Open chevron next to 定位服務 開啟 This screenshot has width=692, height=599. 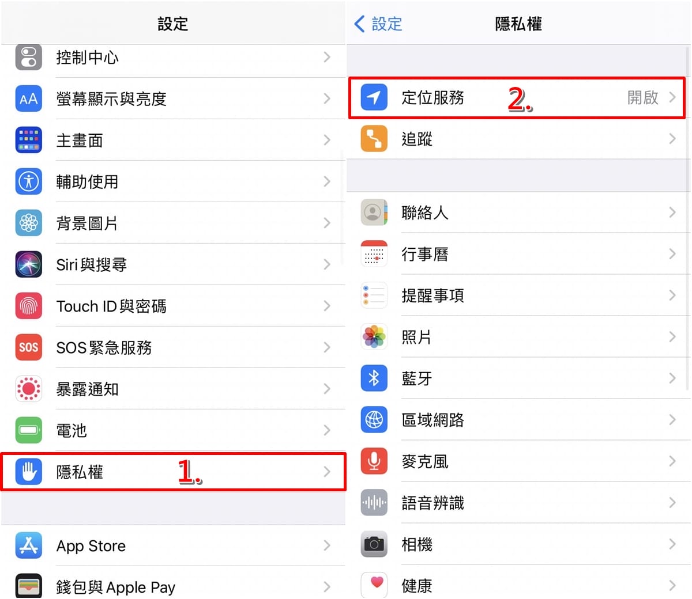[672, 97]
